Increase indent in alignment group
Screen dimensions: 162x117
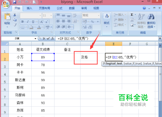64,27
